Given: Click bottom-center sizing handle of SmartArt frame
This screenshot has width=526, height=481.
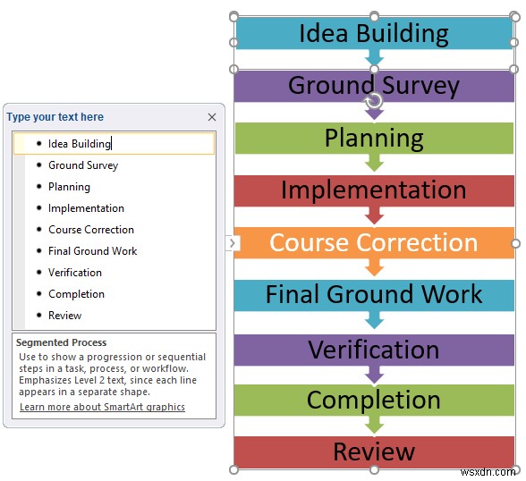Looking at the screenshot, I should (374, 469).
